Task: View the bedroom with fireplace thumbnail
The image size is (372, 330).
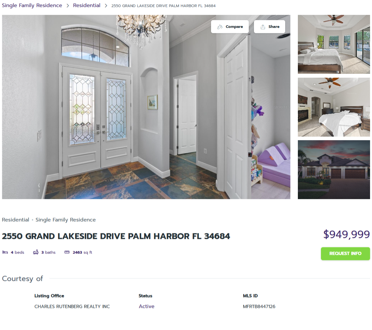Action: (334, 107)
